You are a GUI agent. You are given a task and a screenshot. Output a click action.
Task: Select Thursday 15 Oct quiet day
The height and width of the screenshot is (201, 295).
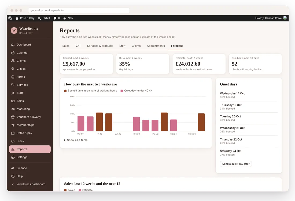(249, 107)
